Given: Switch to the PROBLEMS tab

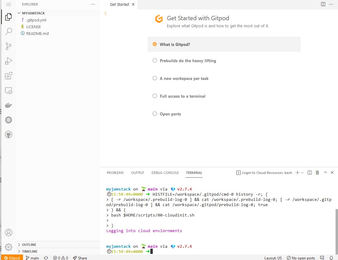Looking at the screenshot, I should pos(115,173).
